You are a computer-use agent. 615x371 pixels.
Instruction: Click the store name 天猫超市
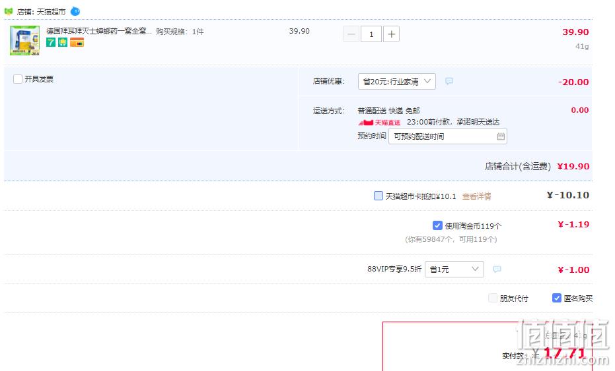51,12
